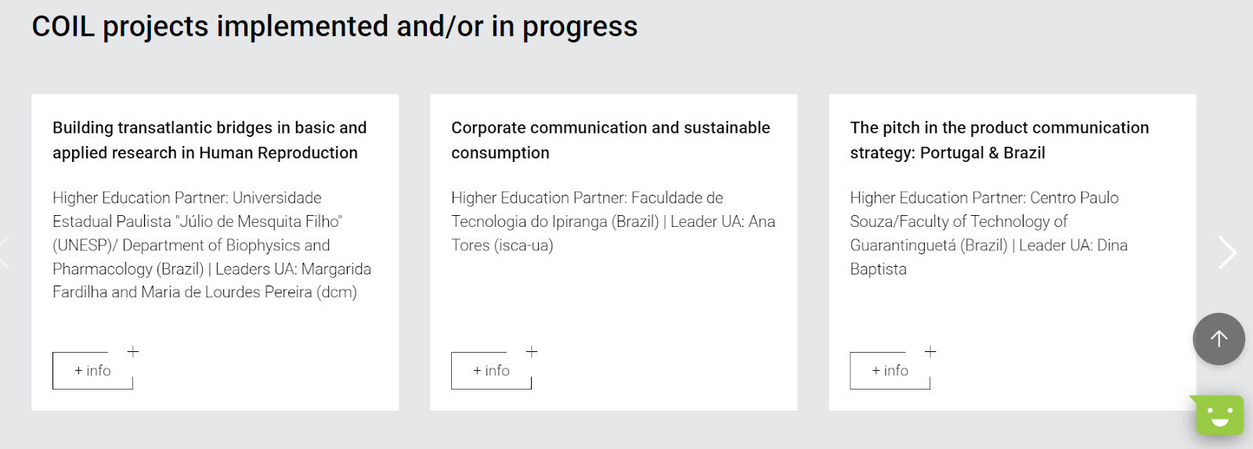
Task: Click plus icon on product pitch card
Action: pyautogui.click(x=930, y=351)
